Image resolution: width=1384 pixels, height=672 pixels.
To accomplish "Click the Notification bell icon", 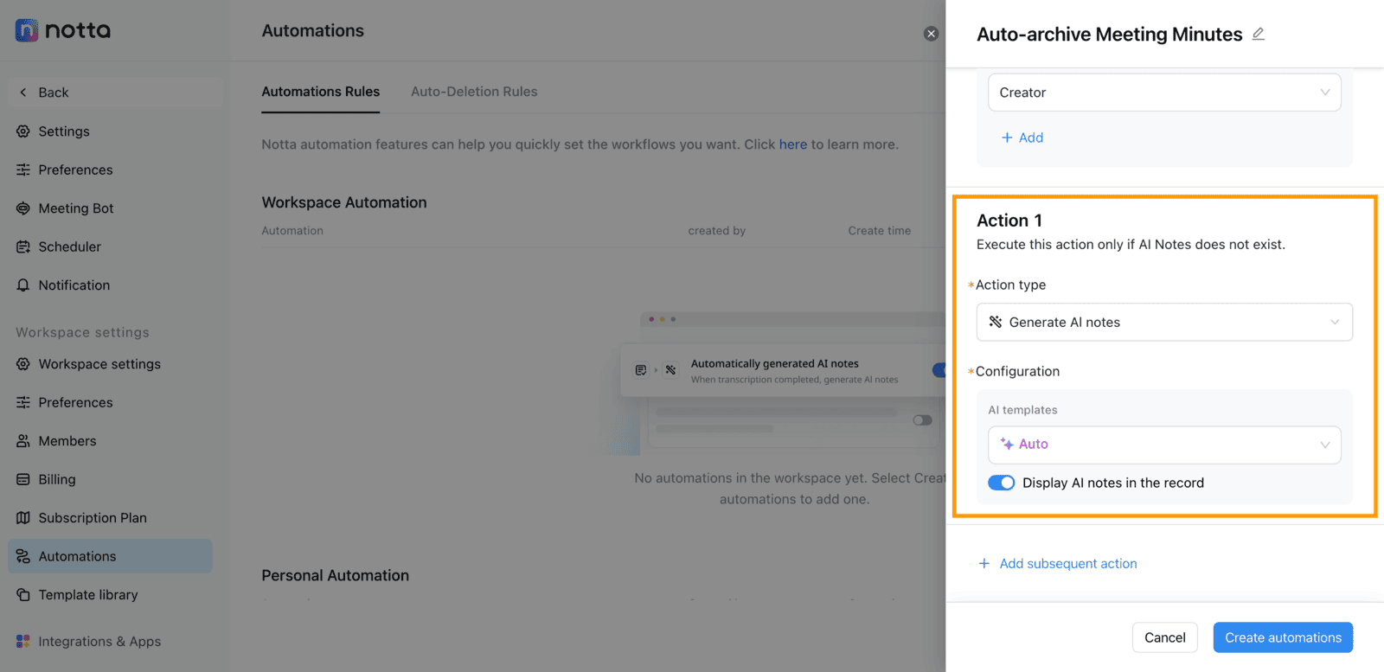I will pos(23,285).
